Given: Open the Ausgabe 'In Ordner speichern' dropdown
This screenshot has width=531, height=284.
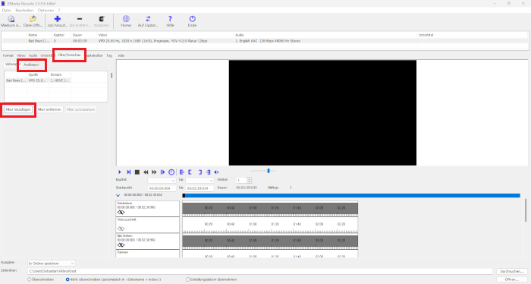Looking at the screenshot, I should coord(51,263).
